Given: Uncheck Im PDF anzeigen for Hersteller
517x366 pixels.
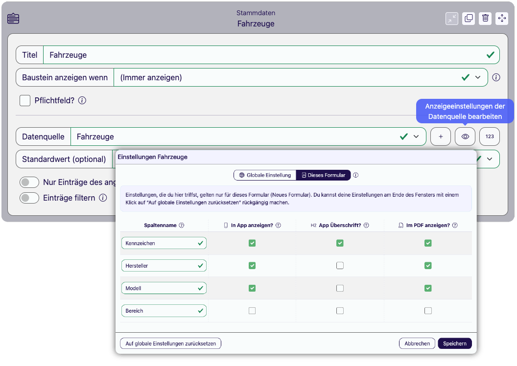Looking at the screenshot, I should pyautogui.click(x=428, y=266).
